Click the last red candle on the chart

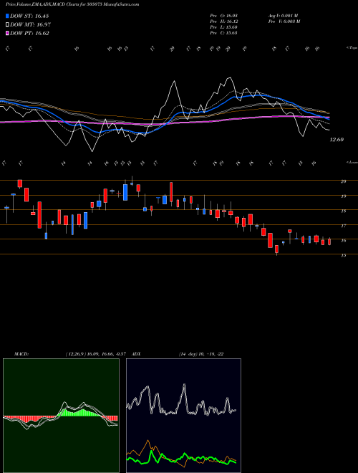coord(329,242)
